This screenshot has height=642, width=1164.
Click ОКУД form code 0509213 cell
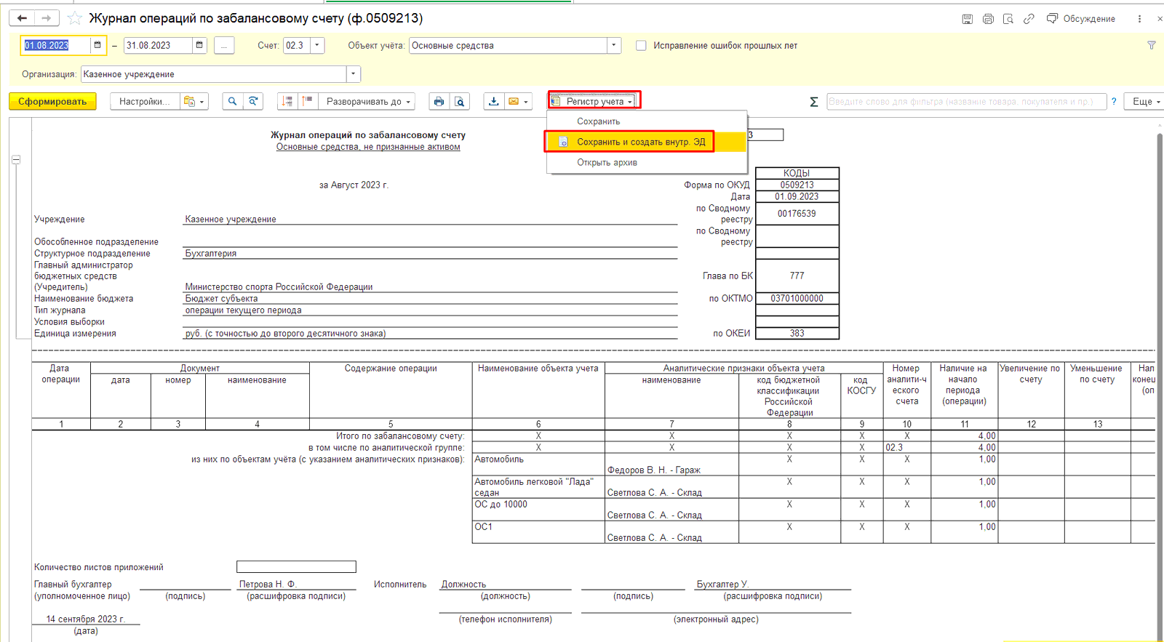click(x=797, y=185)
